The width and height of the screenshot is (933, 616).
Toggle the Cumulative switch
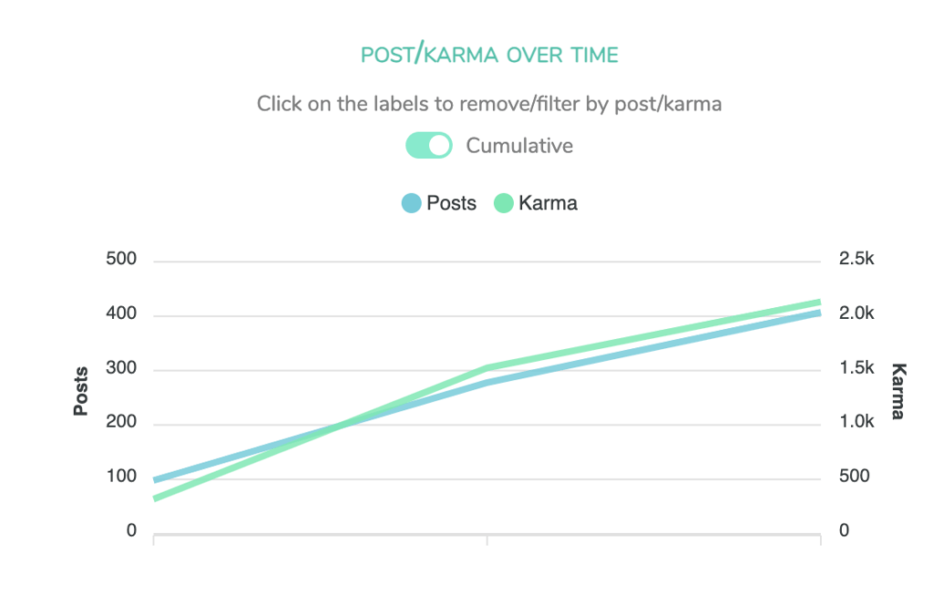[429, 145]
